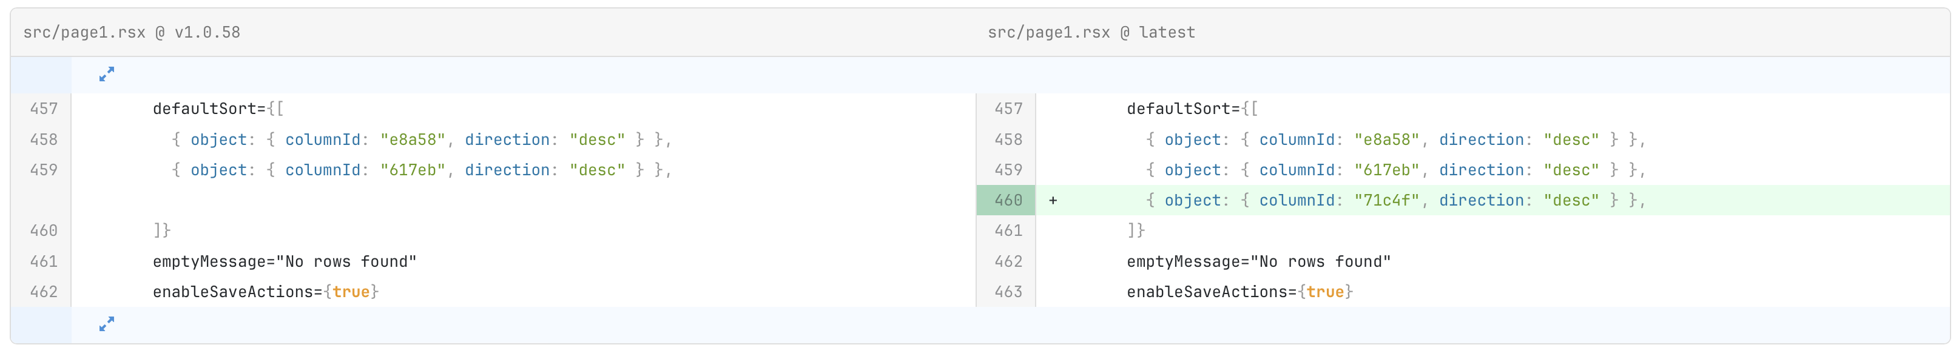Select line number 460 in left pane

pyautogui.click(x=43, y=230)
